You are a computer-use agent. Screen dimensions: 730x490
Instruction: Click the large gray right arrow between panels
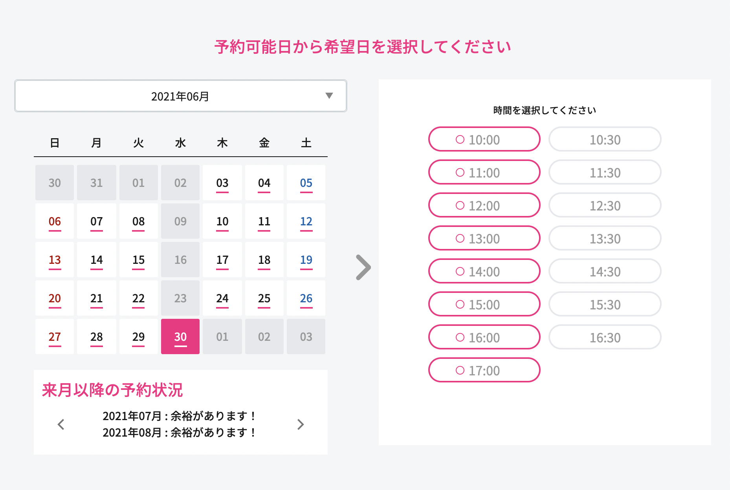tap(363, 267)
